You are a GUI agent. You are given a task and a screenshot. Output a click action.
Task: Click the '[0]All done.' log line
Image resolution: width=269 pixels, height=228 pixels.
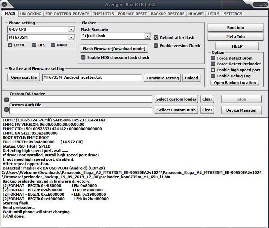coord(14,216)
